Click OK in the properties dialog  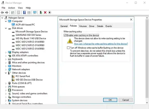pyautogui.click(x=110, y=100)
